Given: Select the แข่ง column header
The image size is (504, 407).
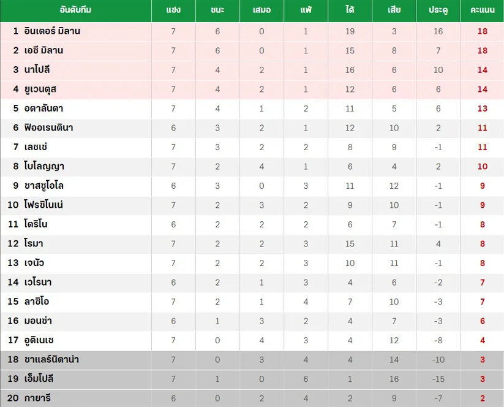Looking at the screenshot, I should 173,10.
